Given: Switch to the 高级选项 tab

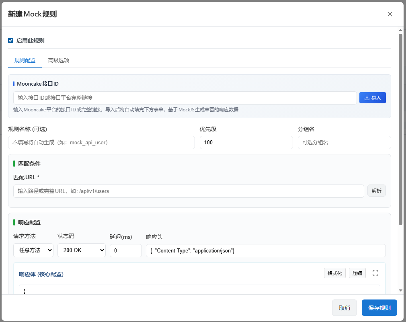Looking at the screenshot, I should tap(59, 60).
